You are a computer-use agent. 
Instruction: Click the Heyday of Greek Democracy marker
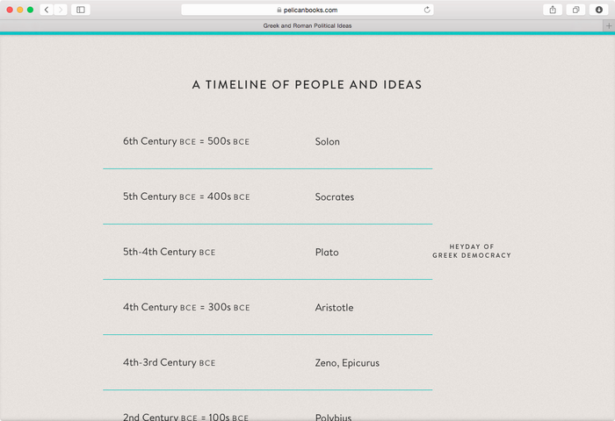click(471, 251)
